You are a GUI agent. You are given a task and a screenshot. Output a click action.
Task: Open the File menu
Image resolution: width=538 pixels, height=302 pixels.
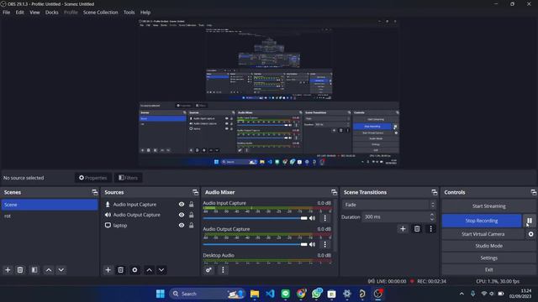pos(7,13)
